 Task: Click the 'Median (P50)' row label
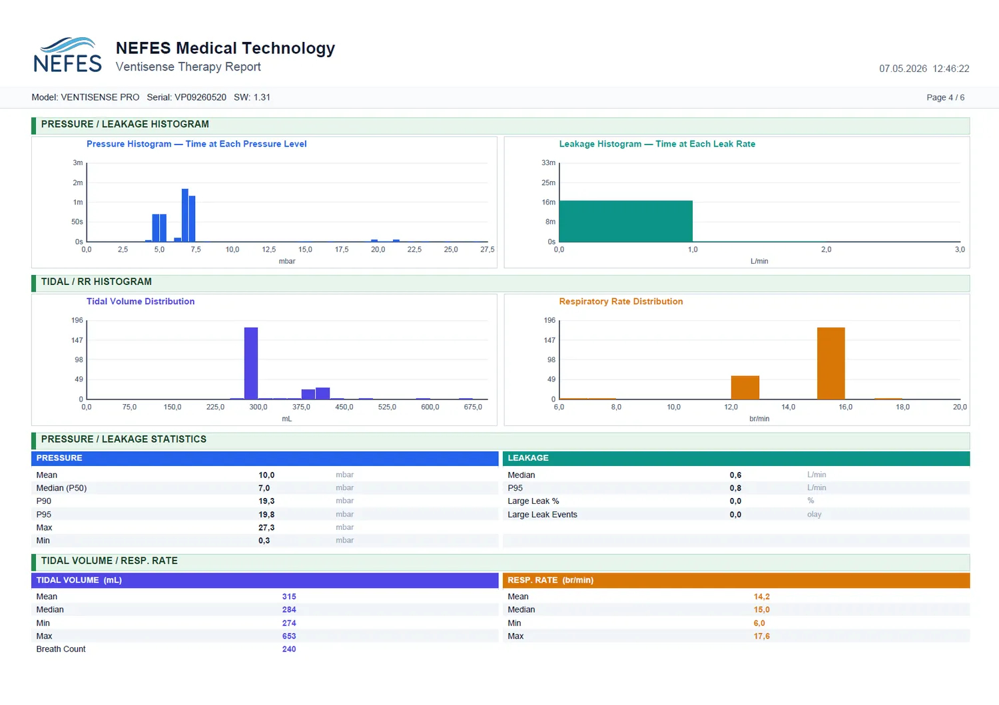(61, 488)
